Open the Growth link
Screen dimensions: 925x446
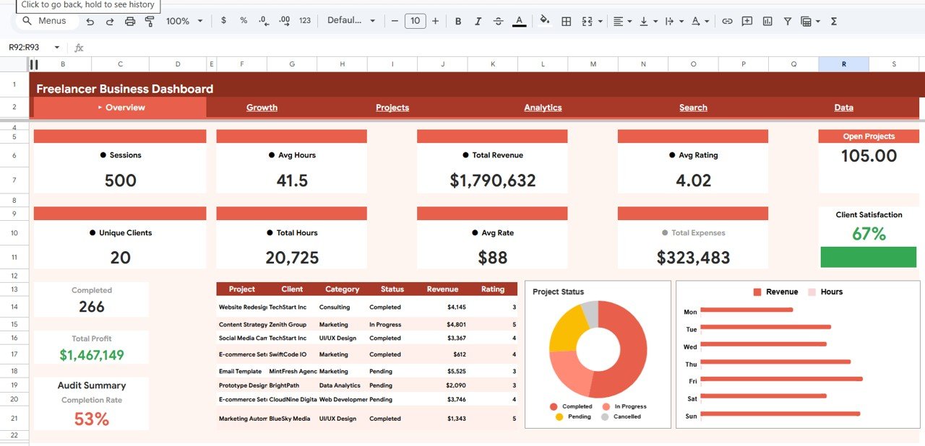point(261,107)
